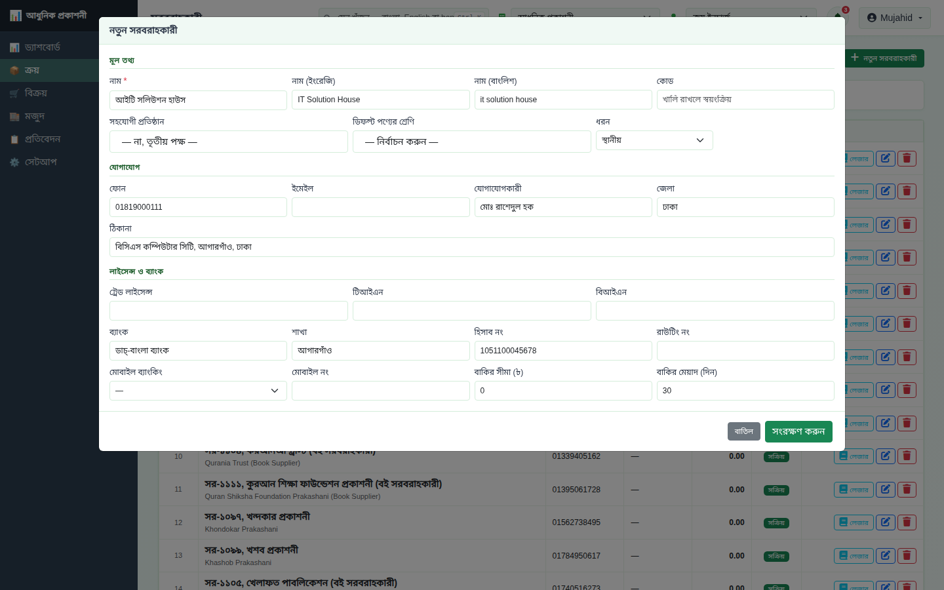The image size is (944, 590).
Task: Edit the Quran Shiksha Foundation Prakashani row
Action: [x=885, y=489]
